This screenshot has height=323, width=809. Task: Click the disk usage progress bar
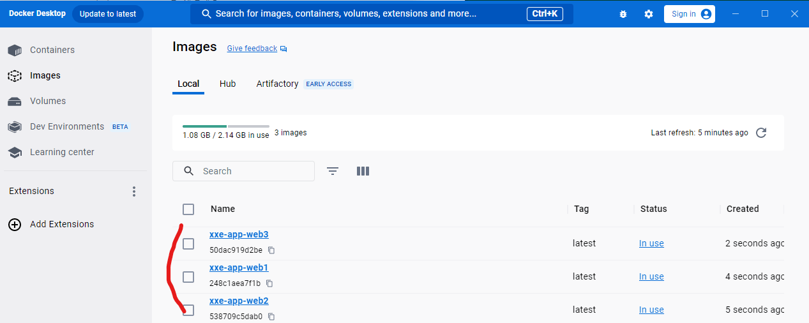pos(225,126)
